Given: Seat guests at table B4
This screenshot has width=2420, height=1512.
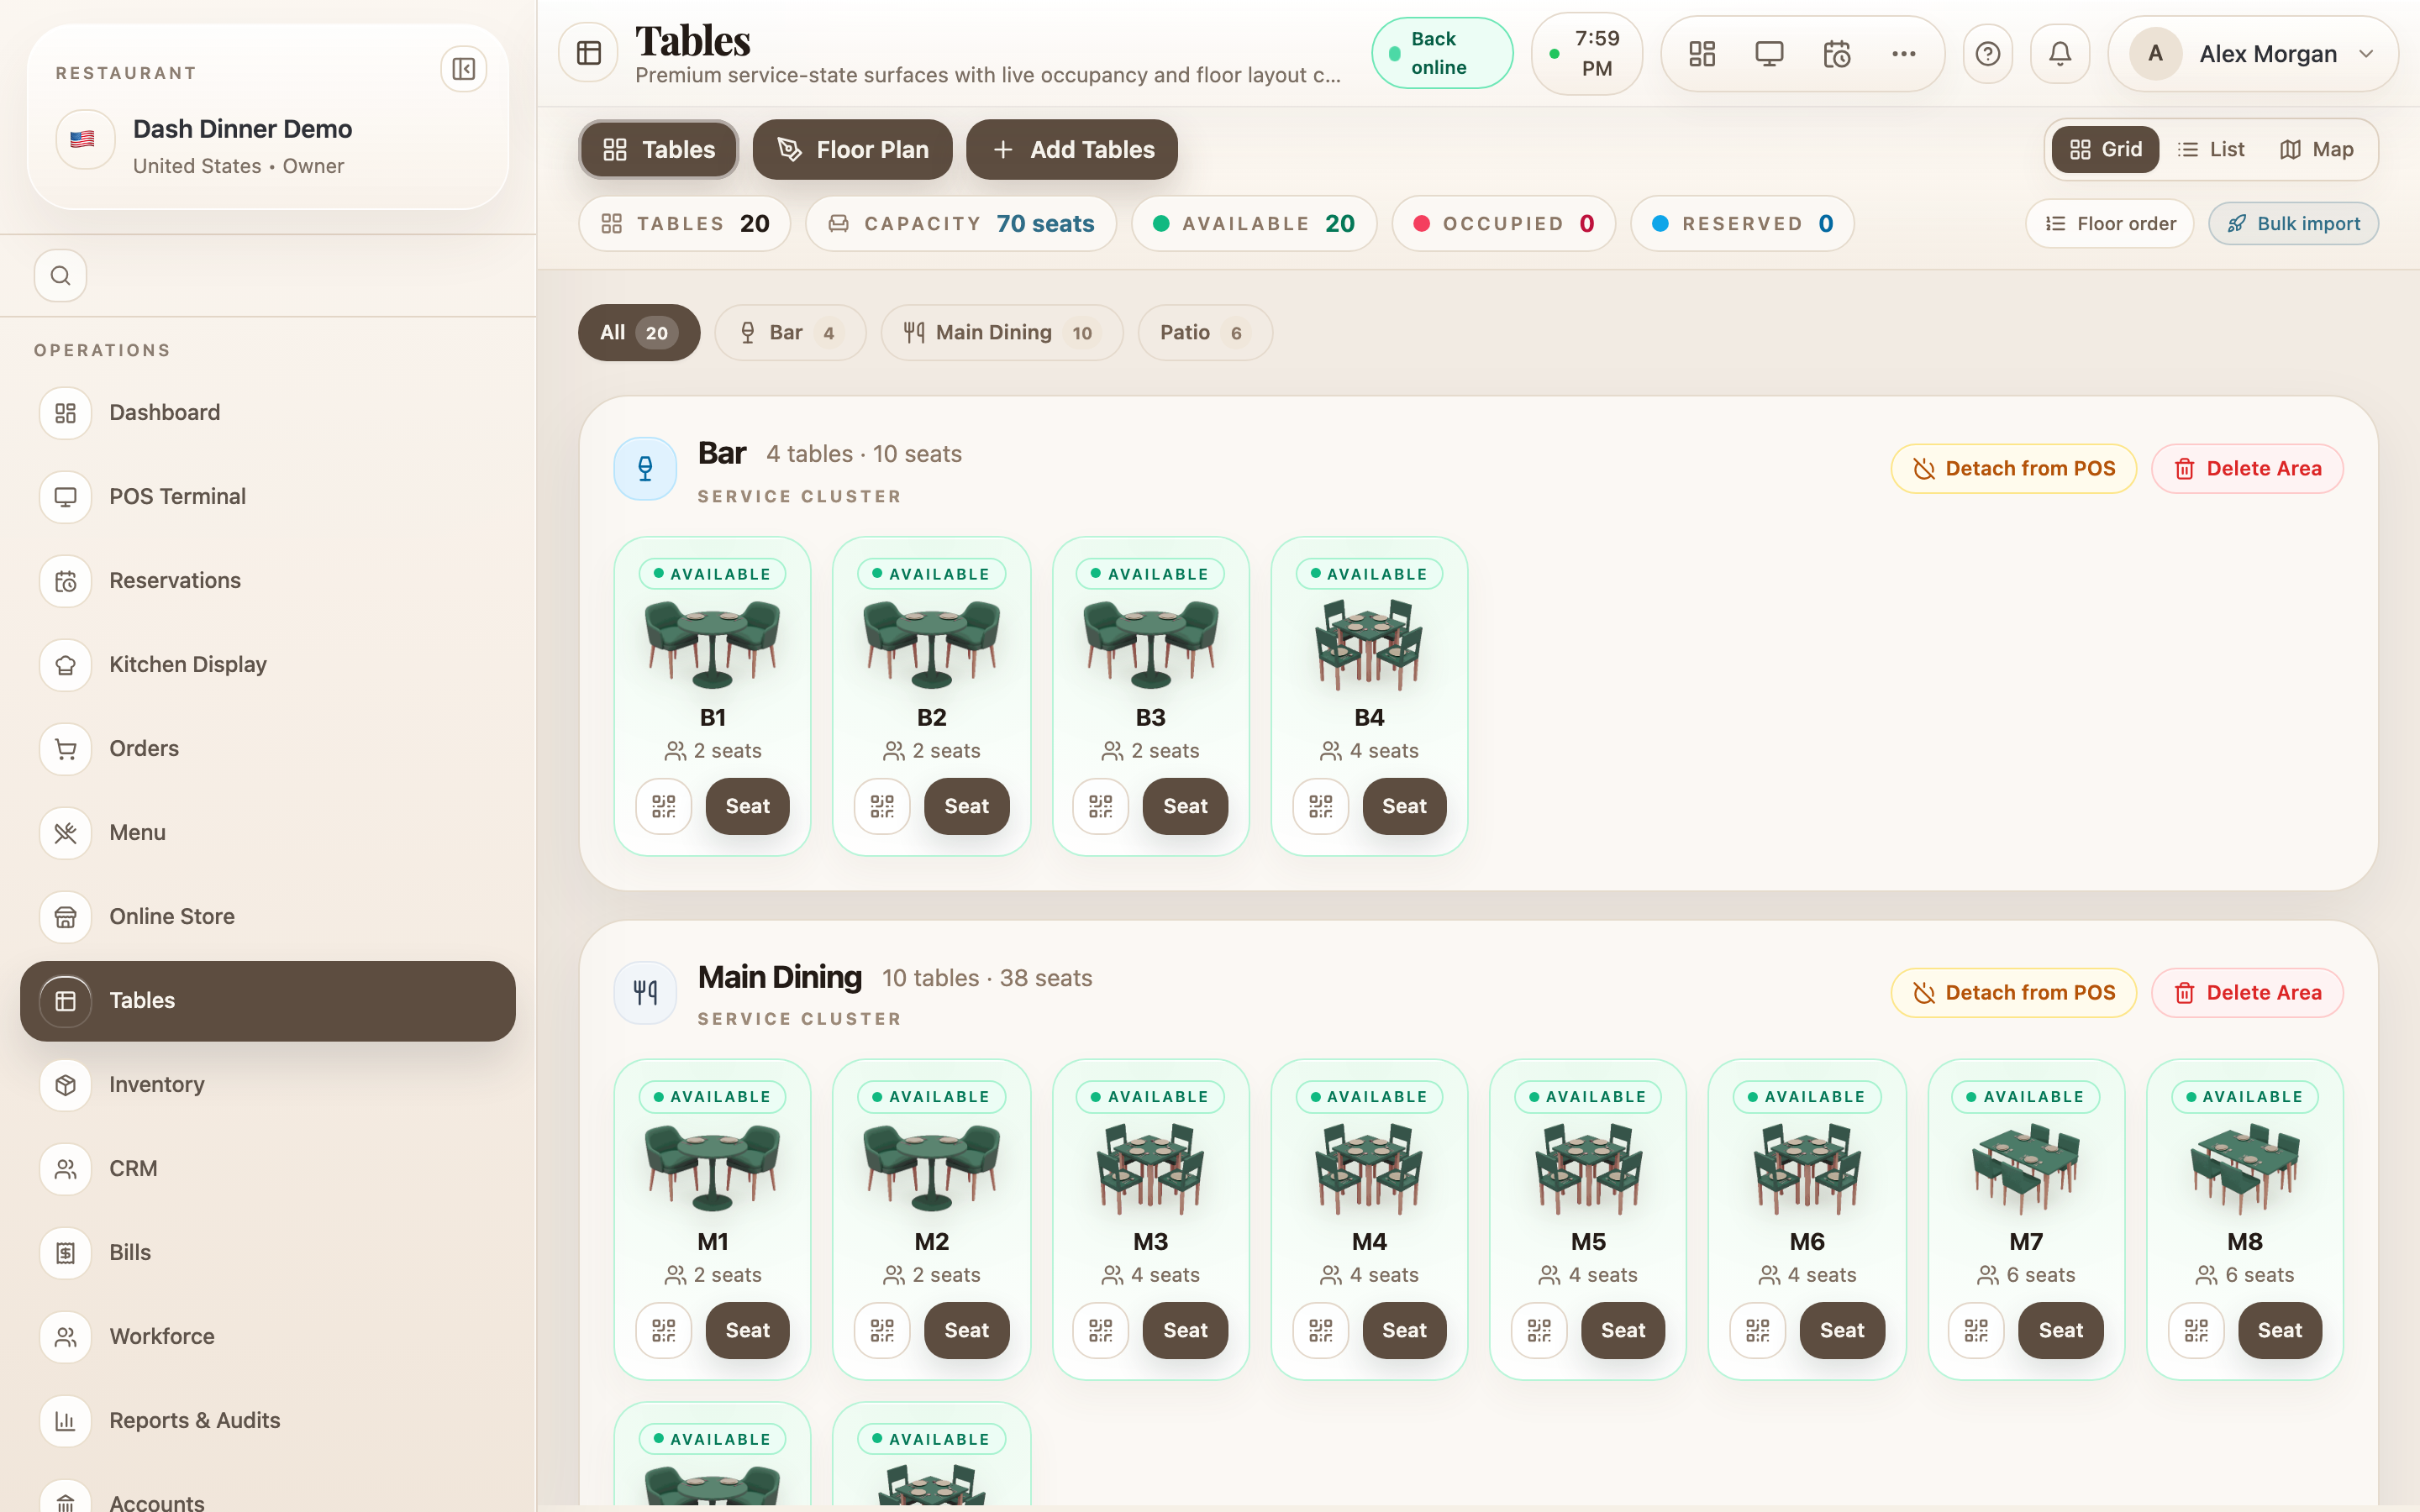Looking at the screenshot, I should pyautogui.click(x=1404, y=806).
